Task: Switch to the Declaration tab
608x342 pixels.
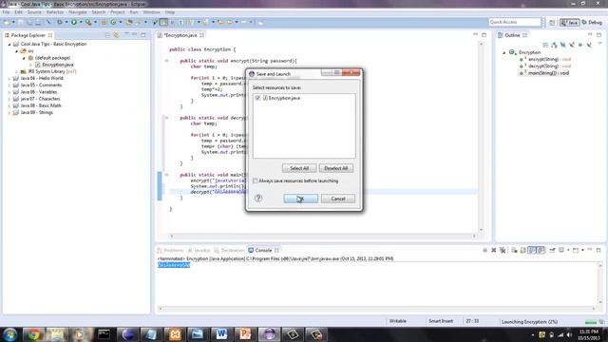Action: [229, 251]
